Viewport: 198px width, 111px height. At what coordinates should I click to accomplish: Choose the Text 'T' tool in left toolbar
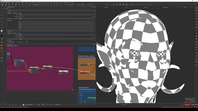2,25
